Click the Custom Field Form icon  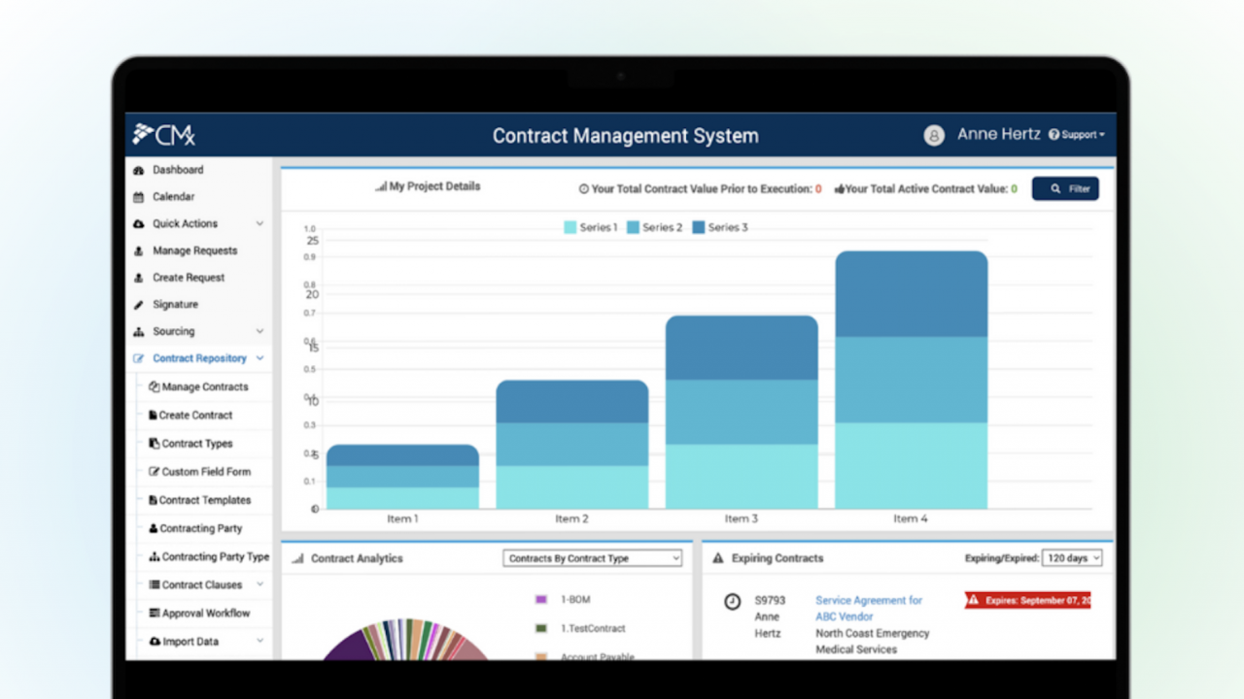point(154,472)
